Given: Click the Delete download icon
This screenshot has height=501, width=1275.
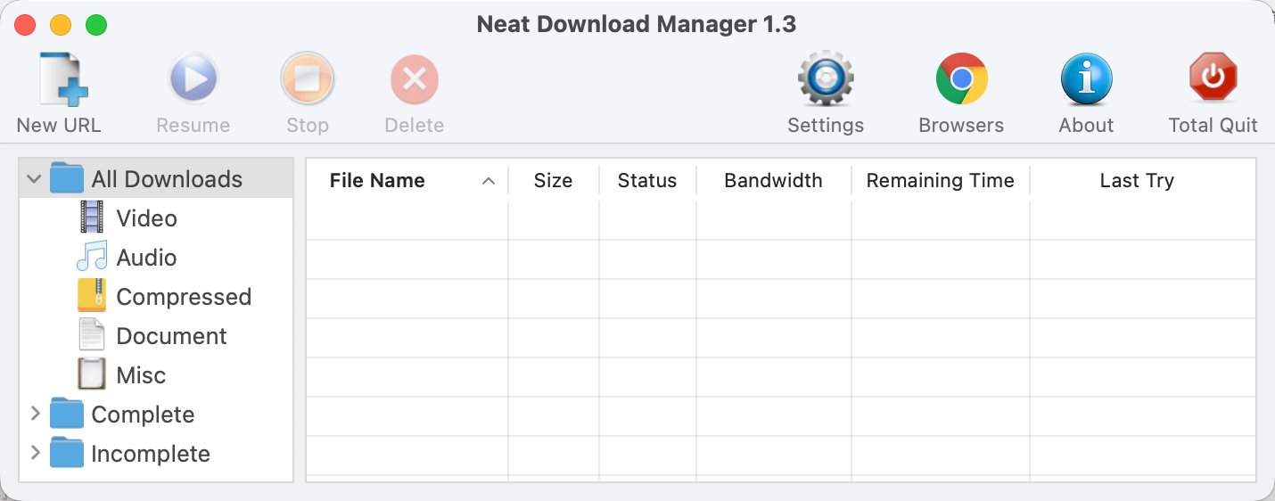Looking at the screenshot, I should (415, 79).
